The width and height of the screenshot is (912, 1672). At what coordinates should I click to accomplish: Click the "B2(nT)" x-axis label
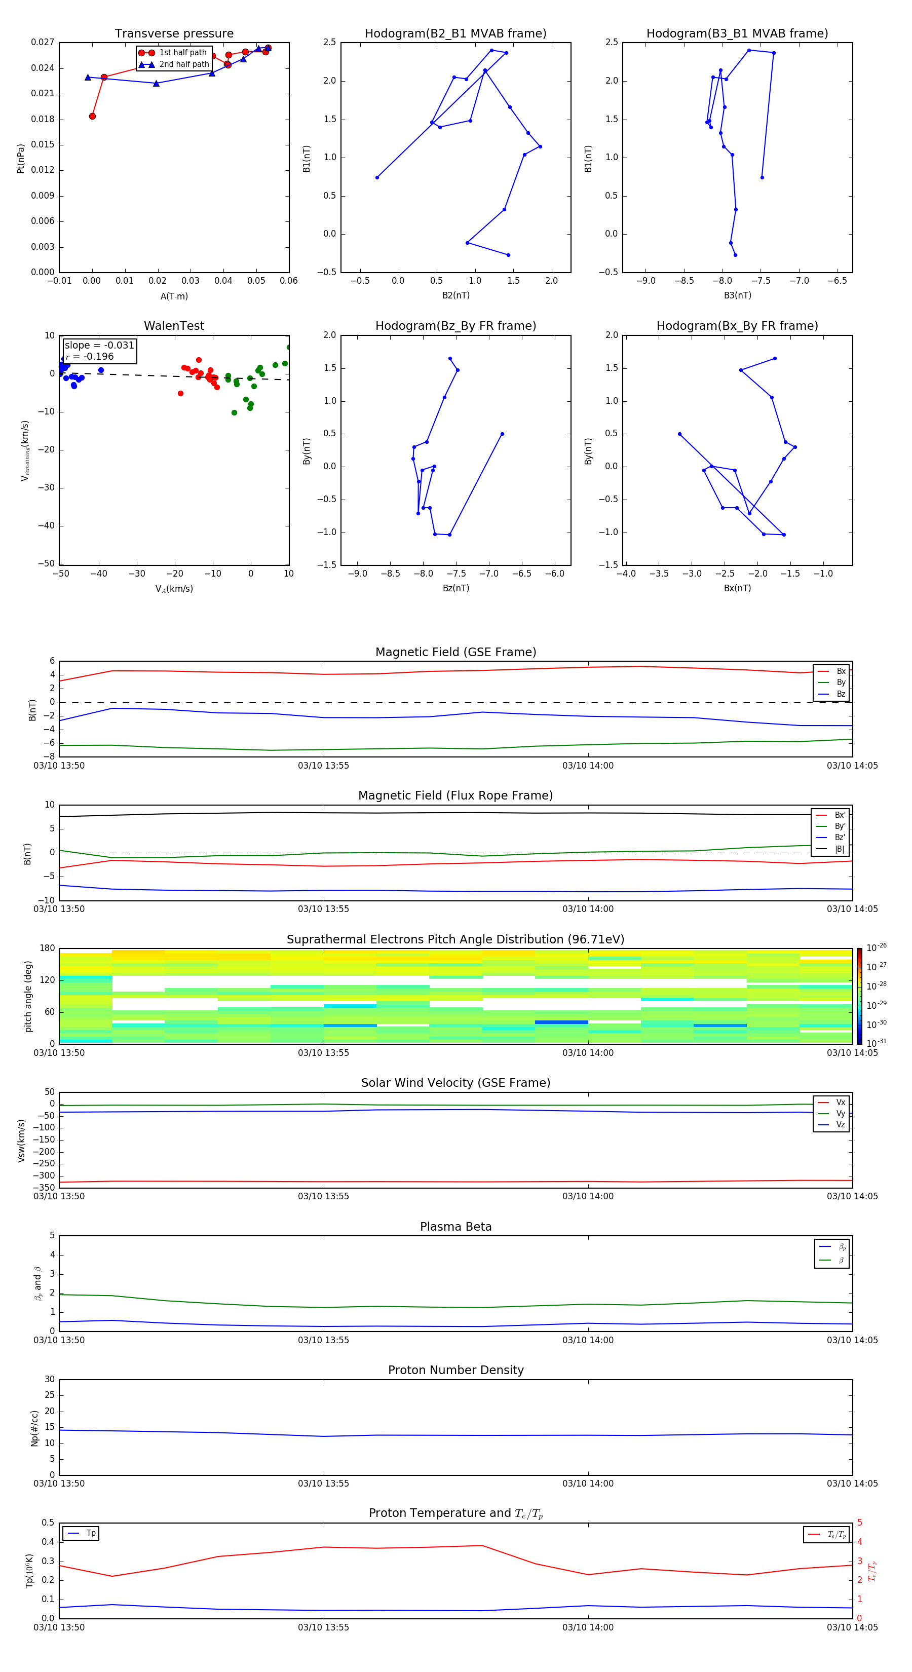coord(455,295)
